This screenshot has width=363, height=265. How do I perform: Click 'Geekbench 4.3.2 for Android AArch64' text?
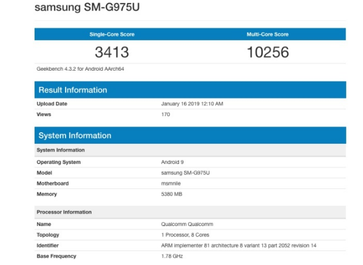tap(81, 69)
